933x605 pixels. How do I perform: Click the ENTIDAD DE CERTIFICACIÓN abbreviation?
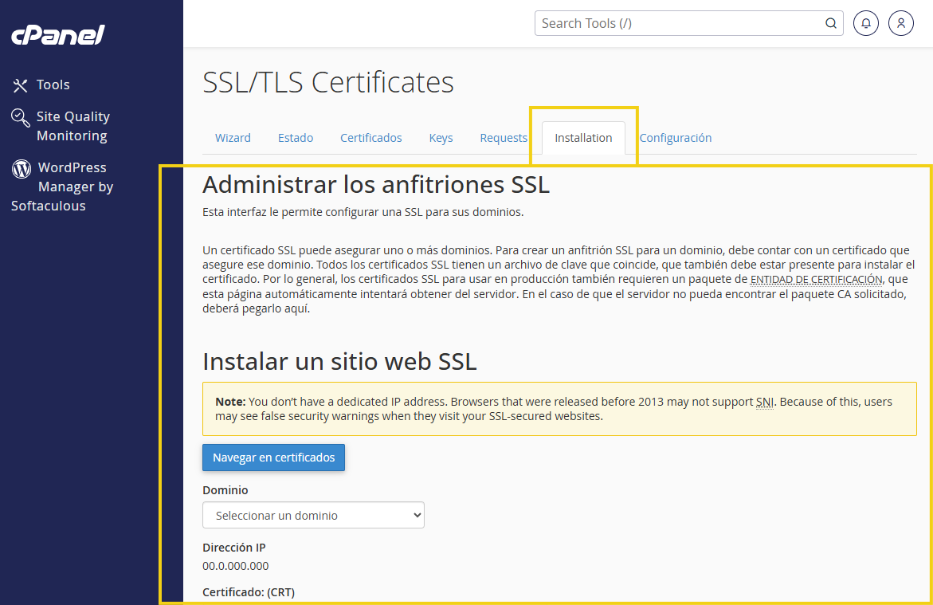pyautogui.click(x=816, y=279)
